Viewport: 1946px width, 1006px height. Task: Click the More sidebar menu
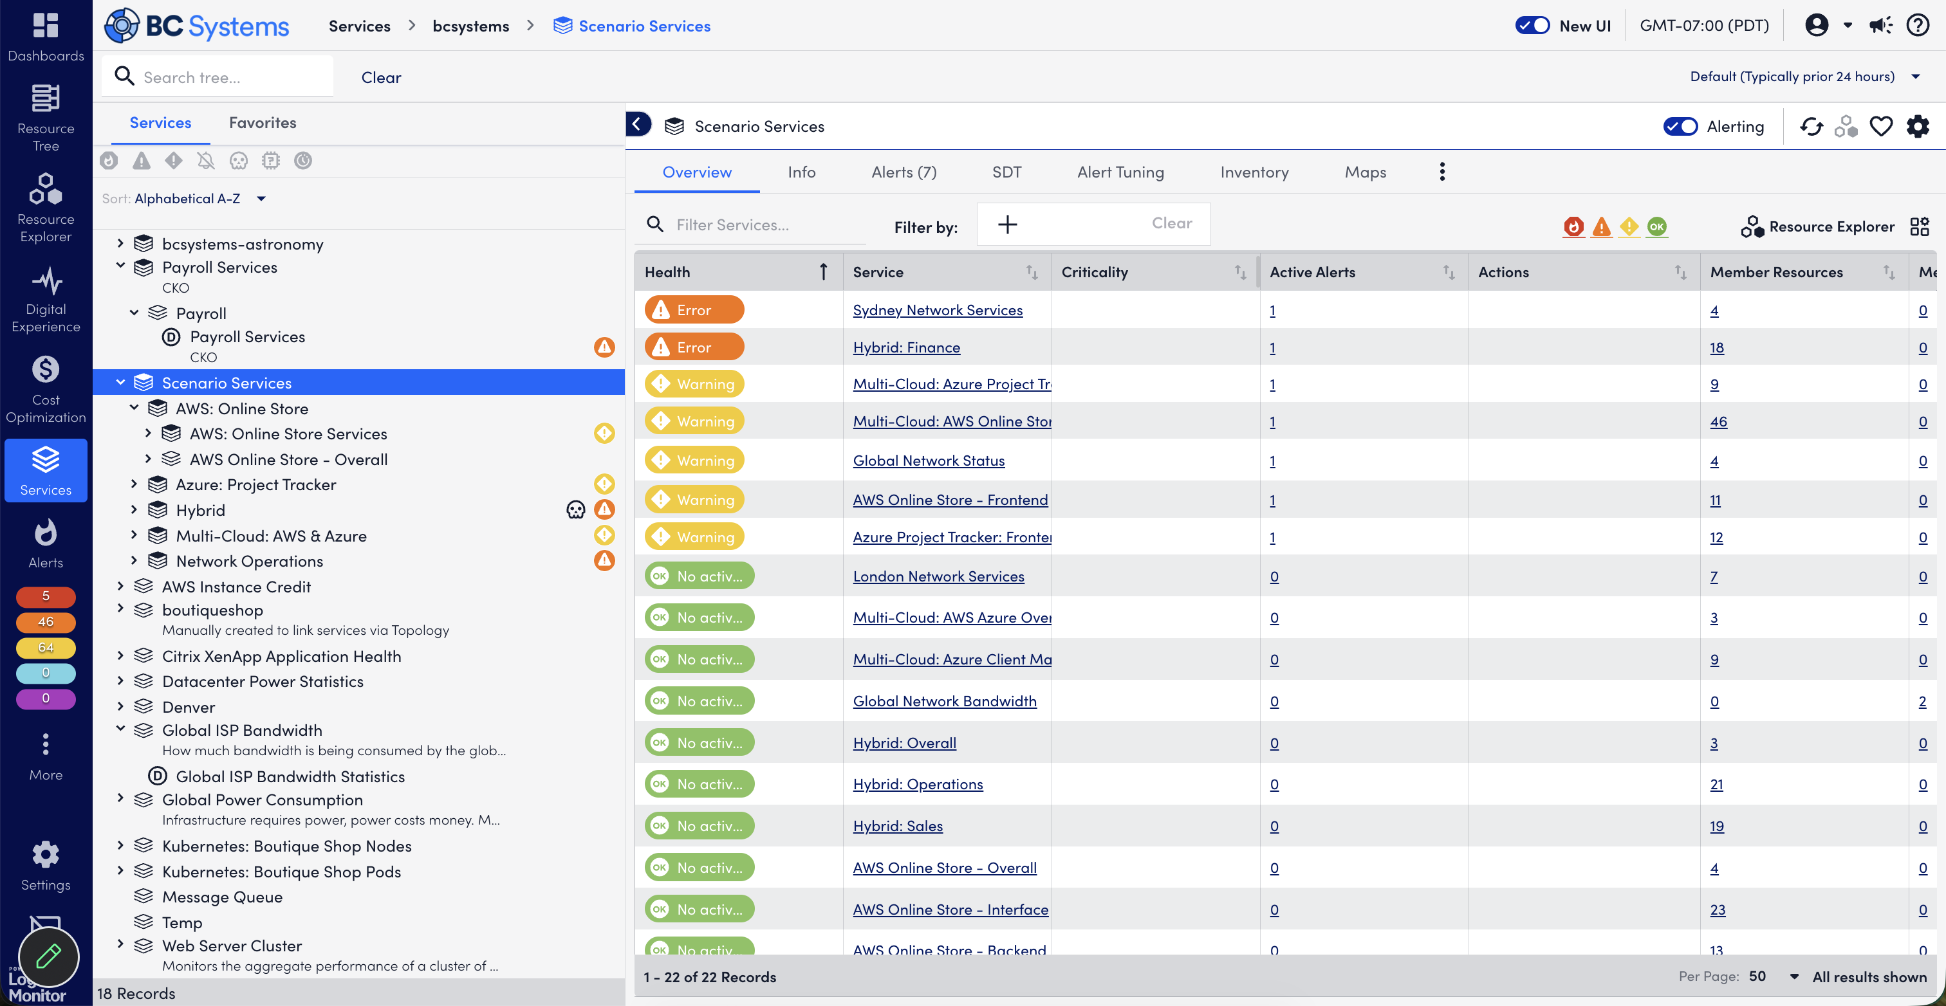pos(45,757)
